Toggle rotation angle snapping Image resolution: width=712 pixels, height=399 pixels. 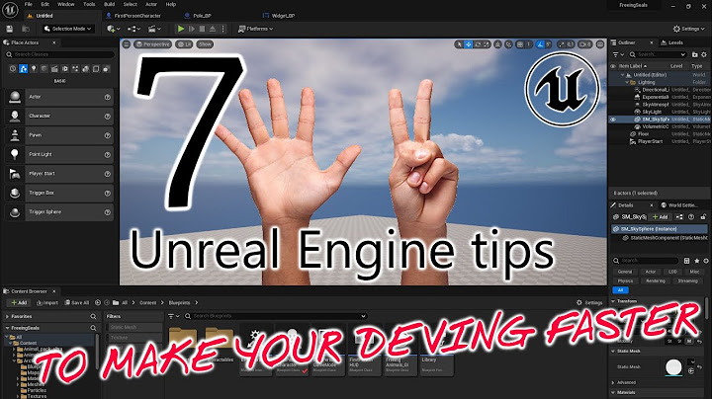[540, 44]
